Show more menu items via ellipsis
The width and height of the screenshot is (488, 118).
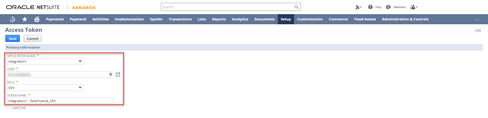point(477,19)
